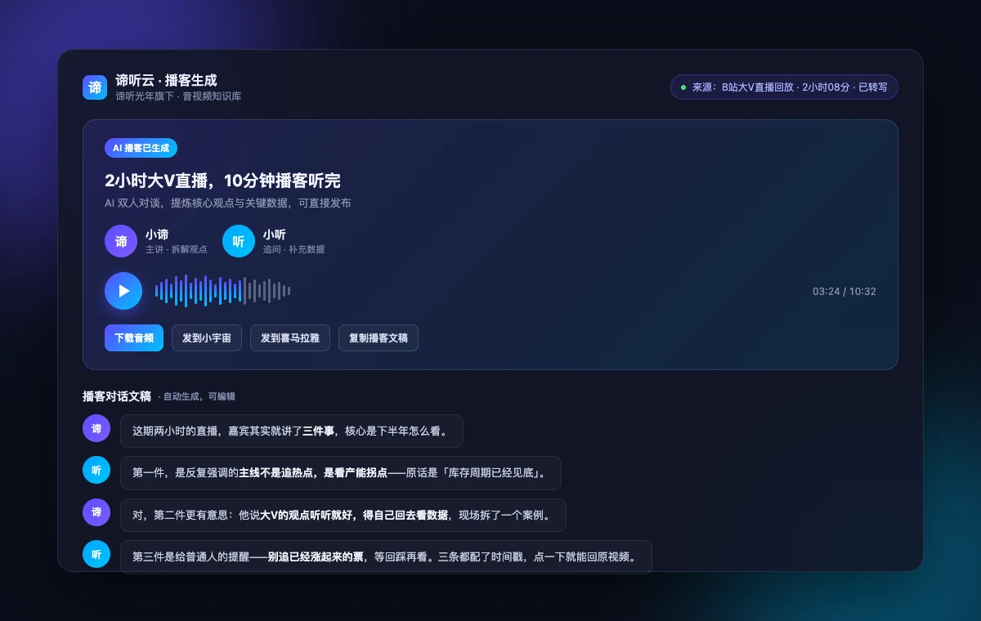Click the 播客对话文稿 heading

(x=117, y=396)
